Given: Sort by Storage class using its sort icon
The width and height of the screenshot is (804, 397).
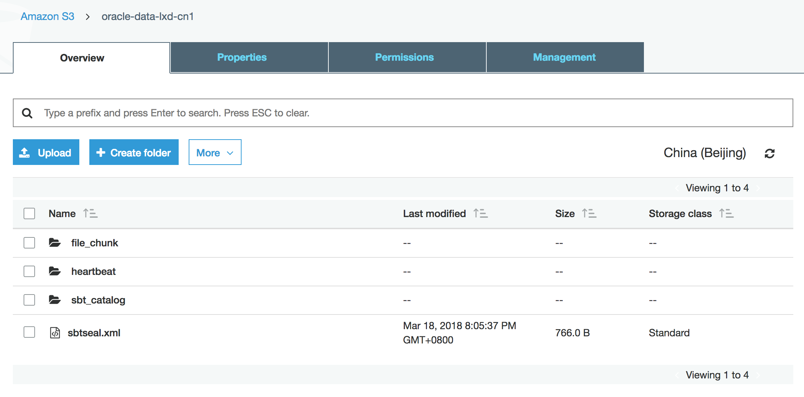Looking at the screenshot, I should (726, 213).
